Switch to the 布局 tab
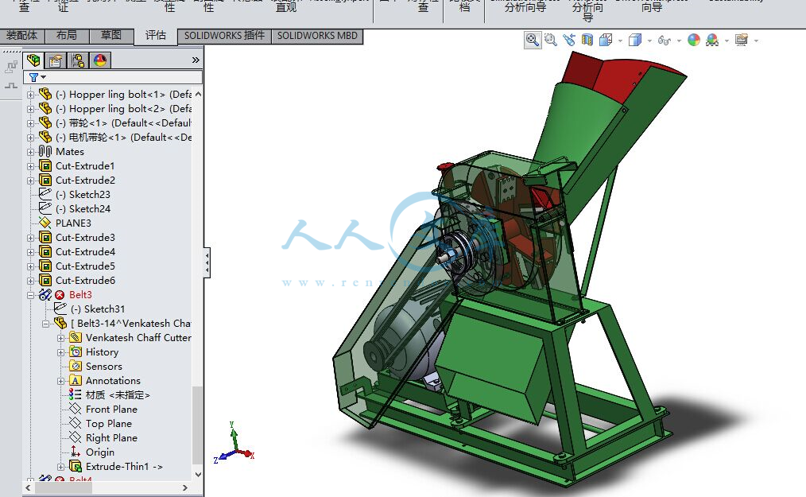 click(x=67, y=36)
